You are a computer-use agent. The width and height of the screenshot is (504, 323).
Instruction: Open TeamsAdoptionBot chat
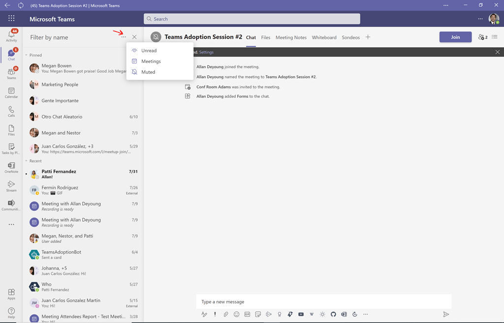83,255
